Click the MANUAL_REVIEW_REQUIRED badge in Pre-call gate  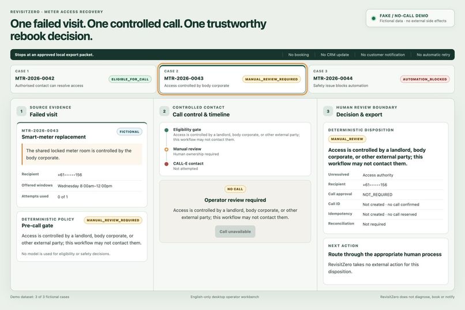tap(113, 220)
